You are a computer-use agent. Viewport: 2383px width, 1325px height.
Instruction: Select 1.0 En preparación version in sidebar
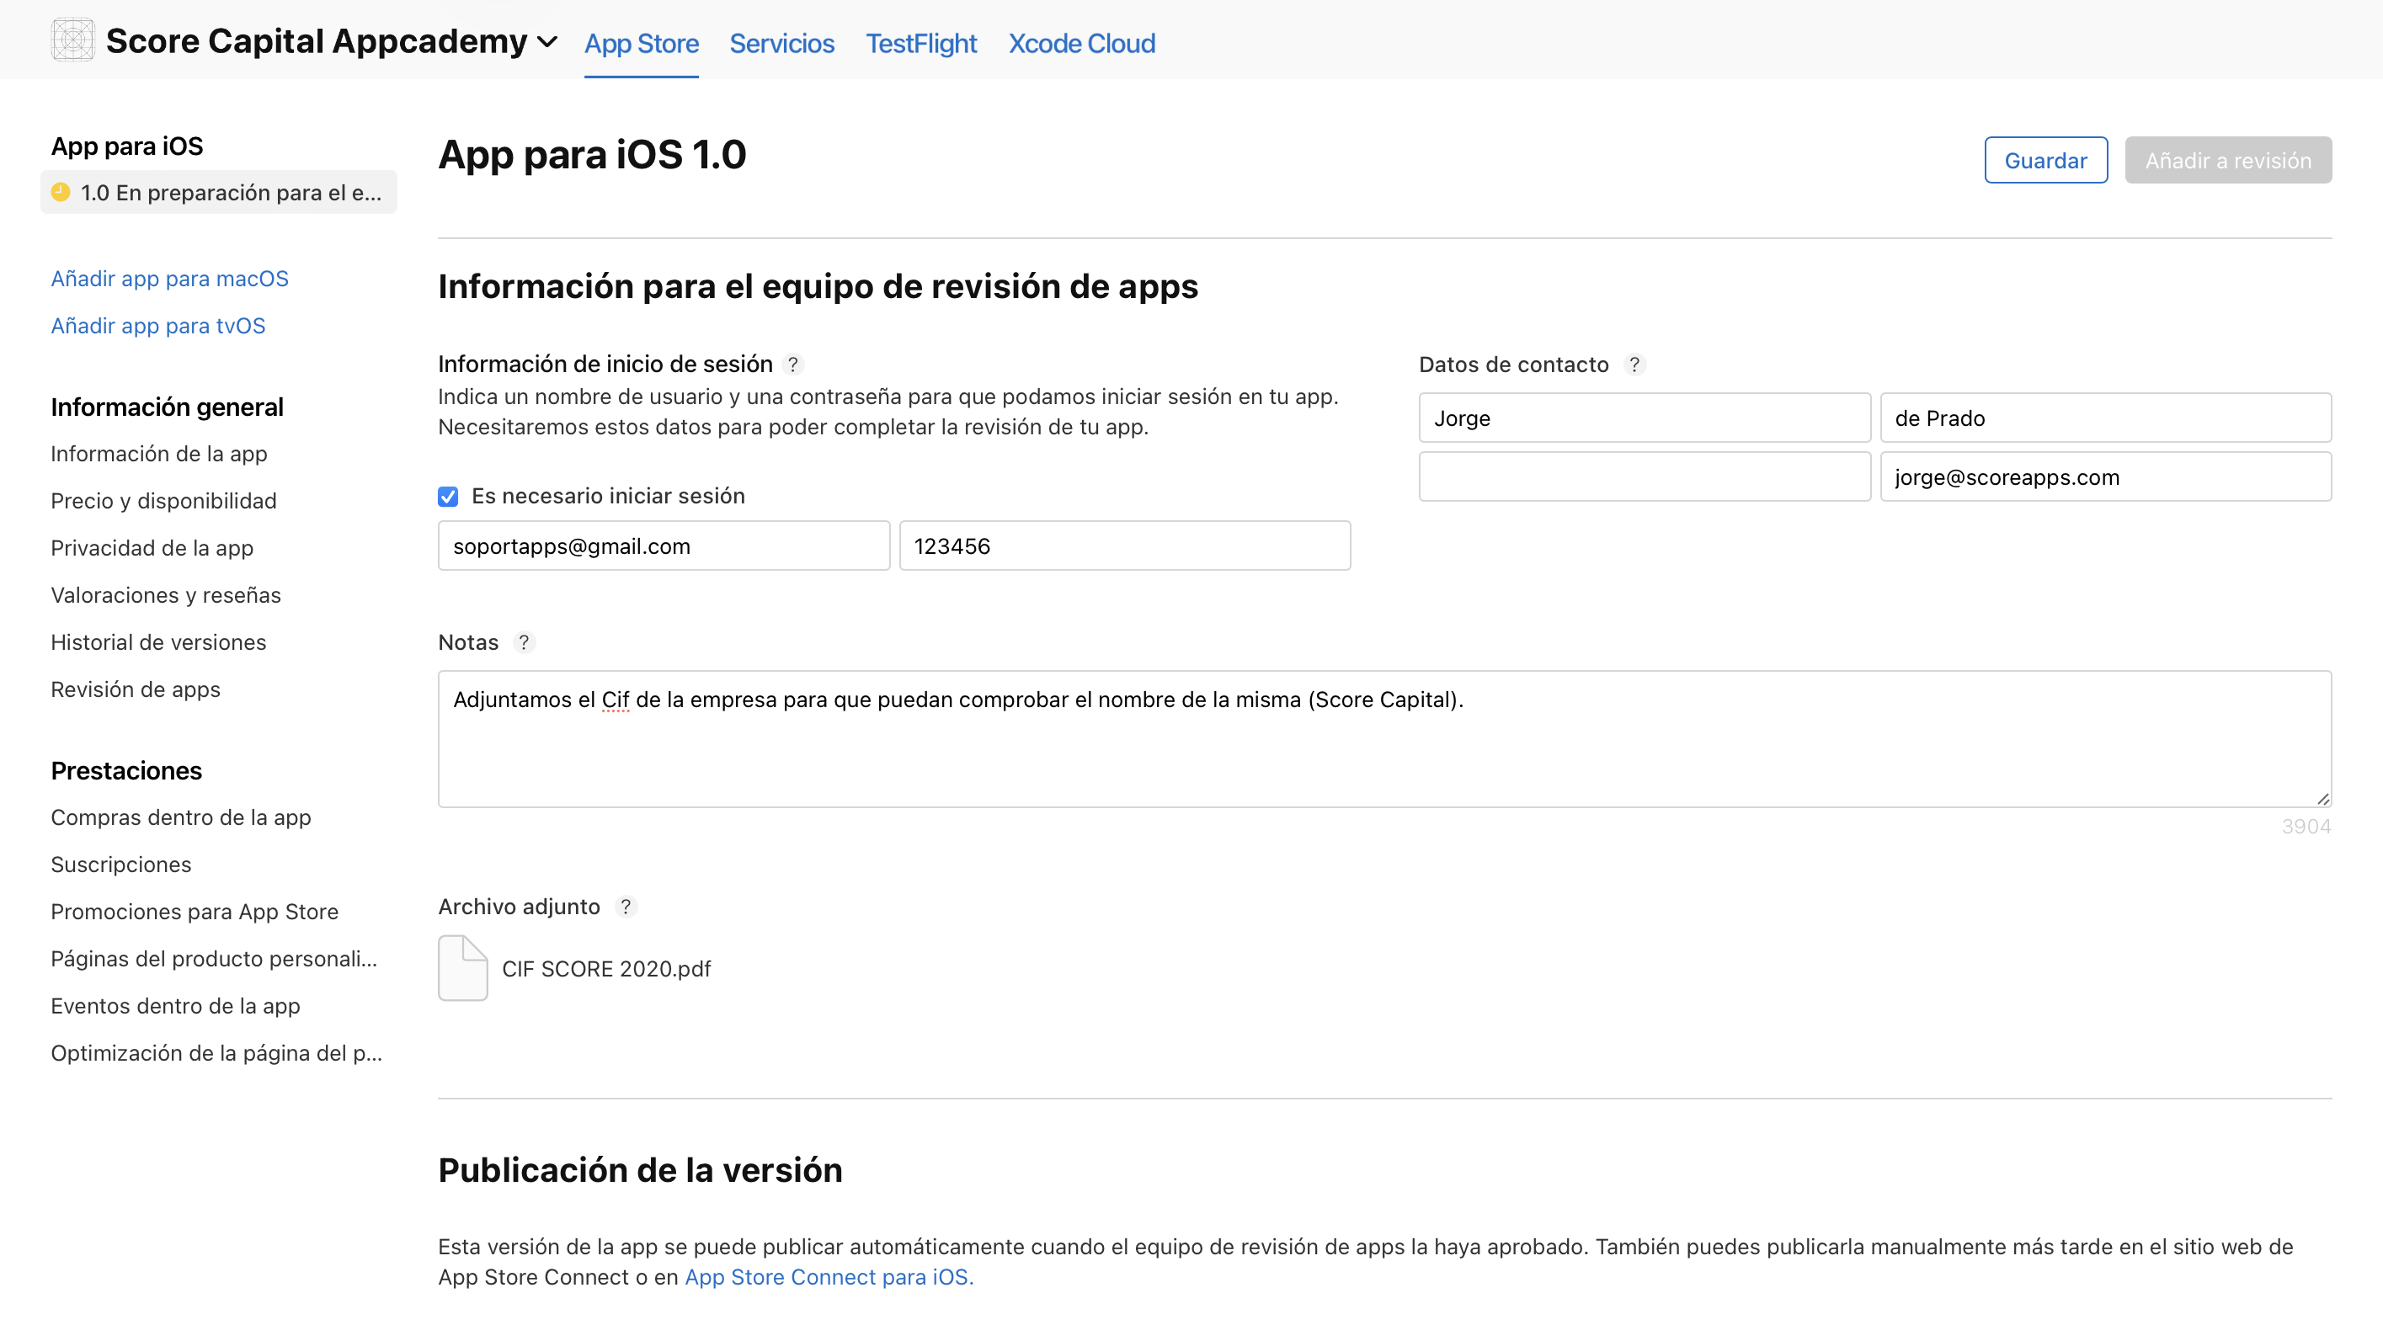(x=218, y=192)
